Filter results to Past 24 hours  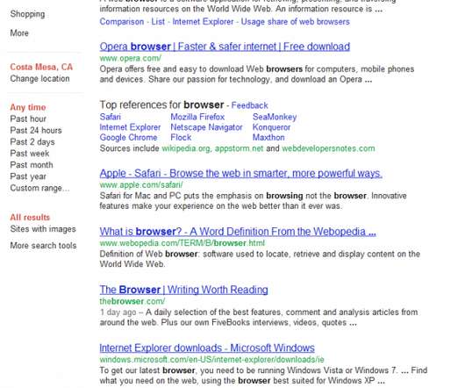pyautogui.click(x=36, y=130)
